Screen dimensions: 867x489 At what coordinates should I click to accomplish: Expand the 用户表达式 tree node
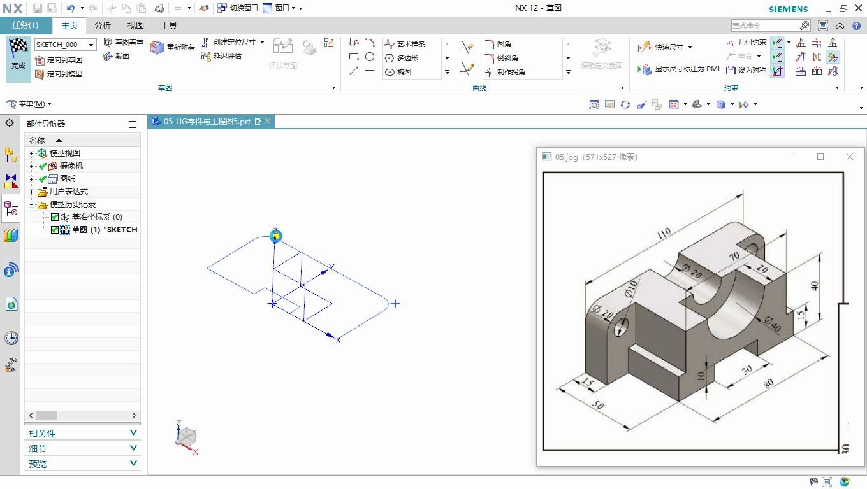point(31,192)
